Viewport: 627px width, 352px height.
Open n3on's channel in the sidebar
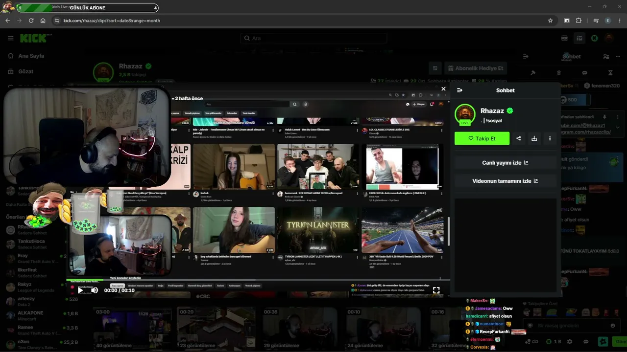click(x=42, y=344)
